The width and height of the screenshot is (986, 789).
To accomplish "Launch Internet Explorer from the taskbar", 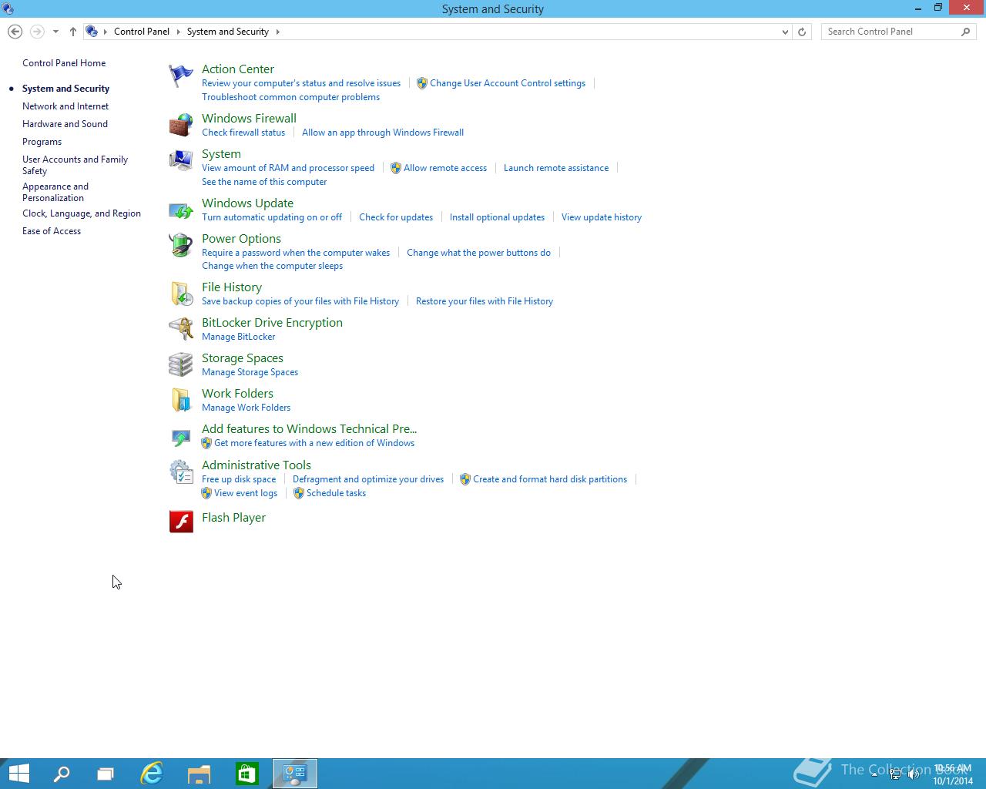I will (x=152, y=774).
